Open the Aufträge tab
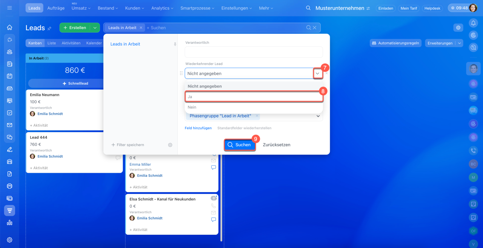483x248 pixels. (56, 8)
